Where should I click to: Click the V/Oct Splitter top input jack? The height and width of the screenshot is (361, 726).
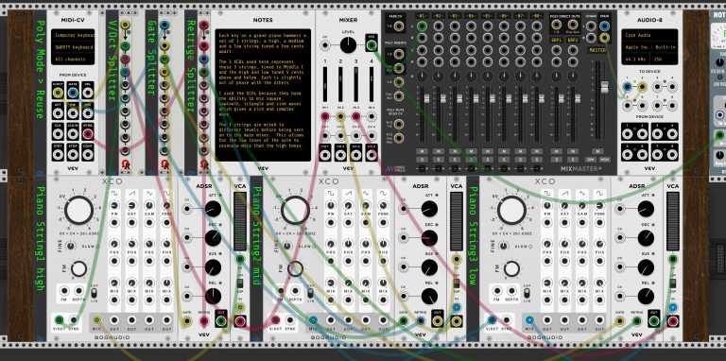tap(125, 25)
